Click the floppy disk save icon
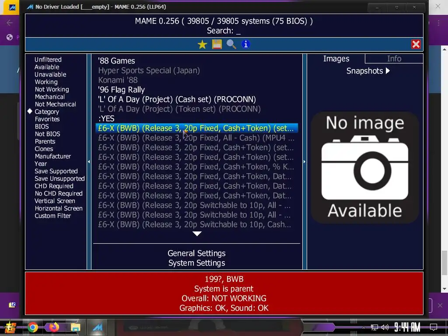This screenshot has width=448, height=336. [217, 44]
